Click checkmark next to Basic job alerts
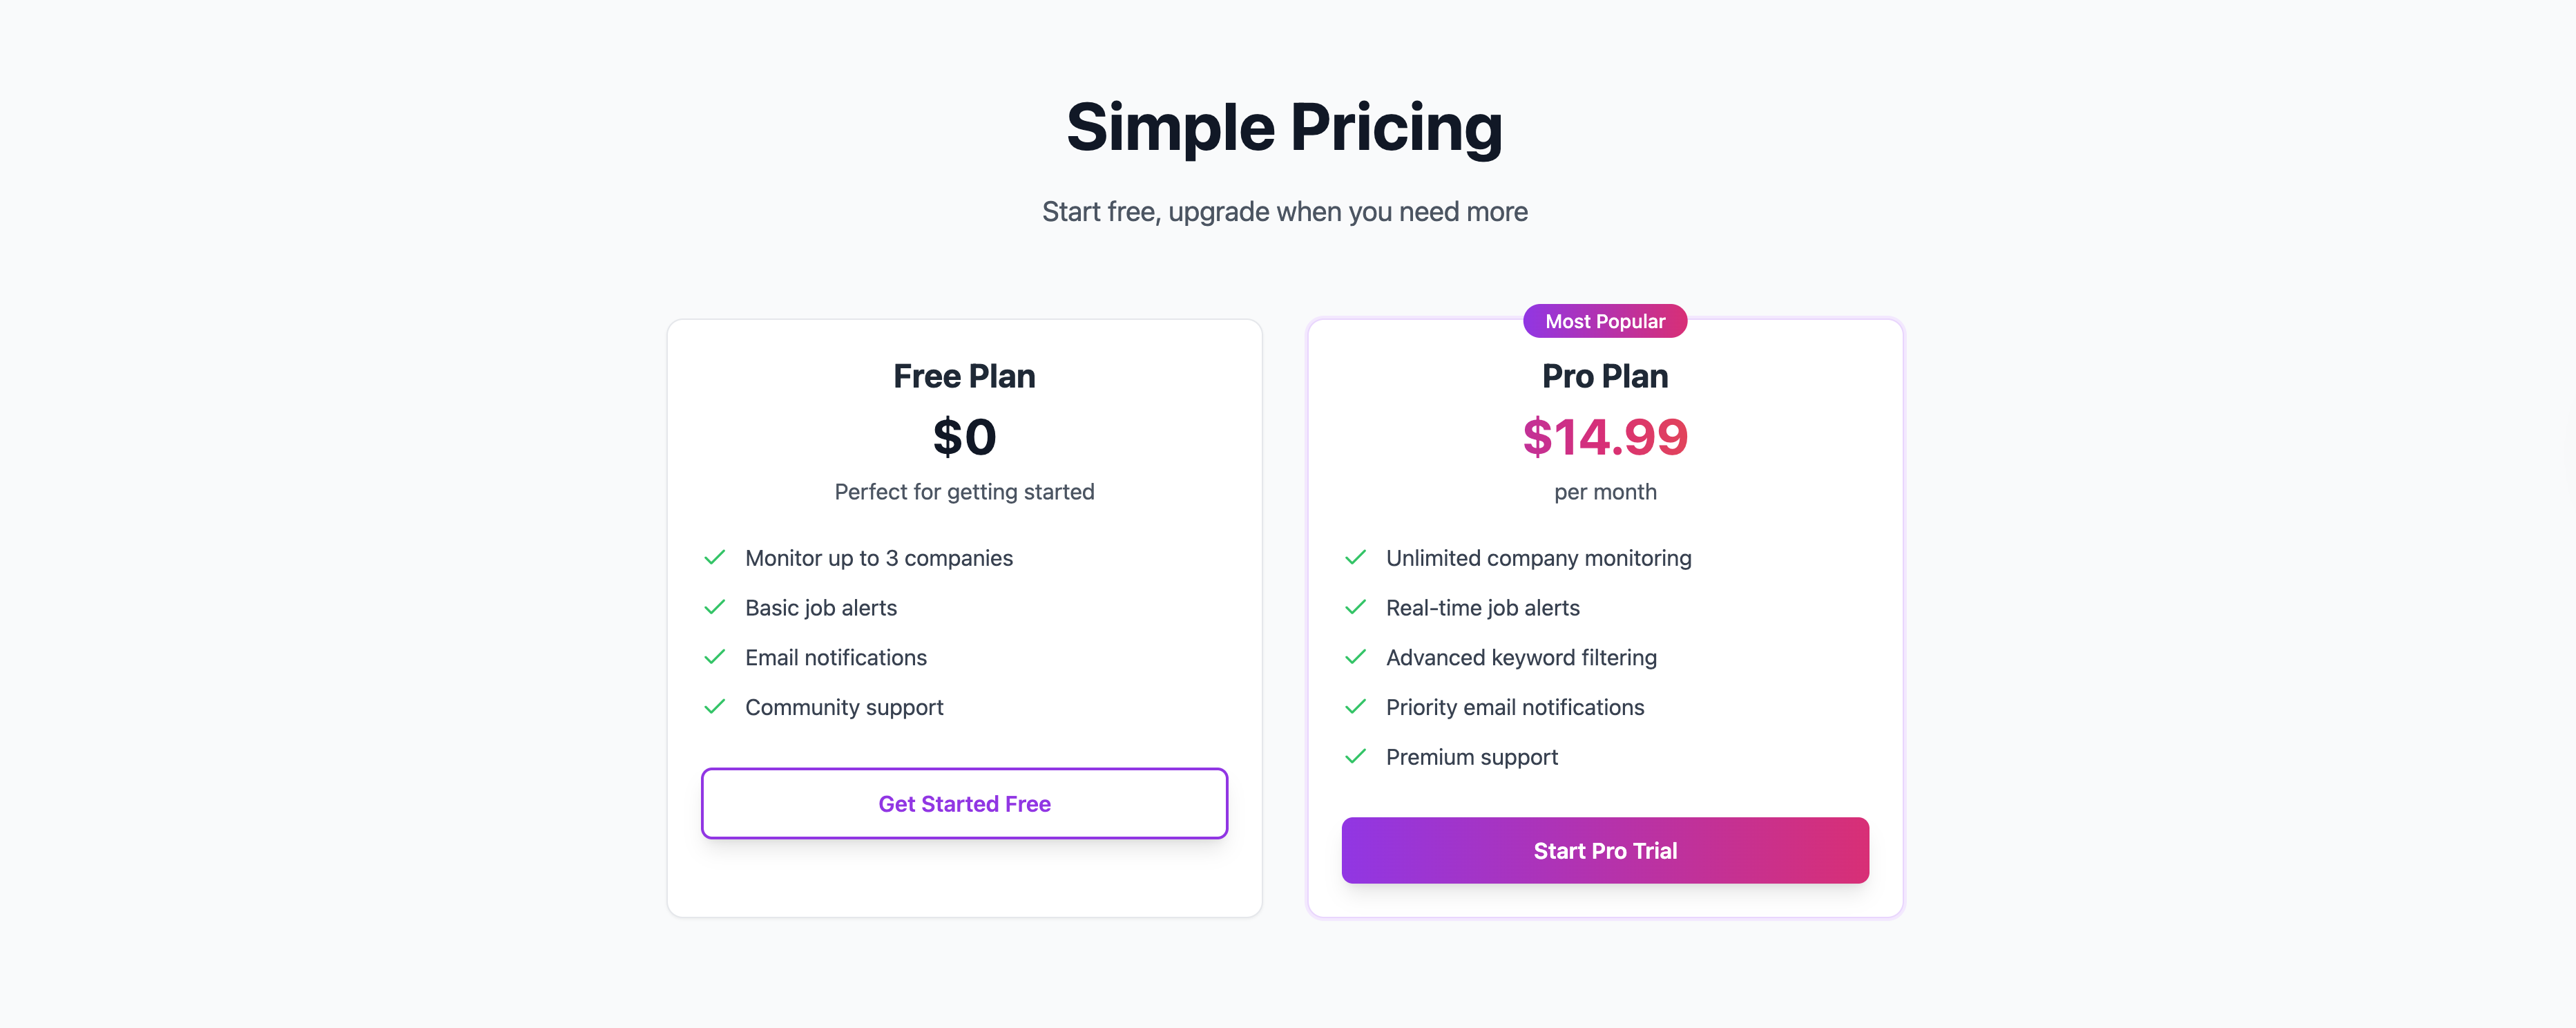Image resolution: width=2576 pixels, height=1028 pixels. point(714,608)
